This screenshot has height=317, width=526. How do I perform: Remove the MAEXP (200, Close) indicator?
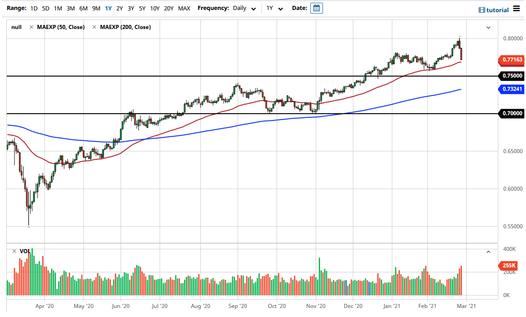coord(95,27)
